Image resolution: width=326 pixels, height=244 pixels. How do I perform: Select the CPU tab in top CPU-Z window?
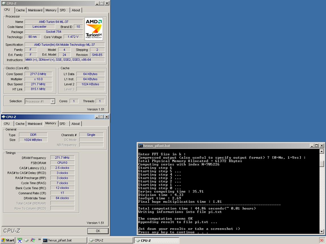[x=7, y=10]
